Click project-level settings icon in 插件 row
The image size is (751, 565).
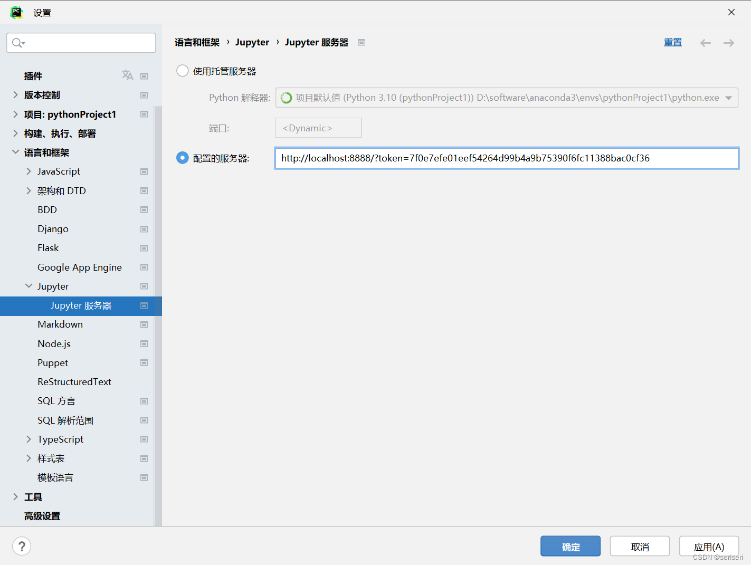[144, 76]
